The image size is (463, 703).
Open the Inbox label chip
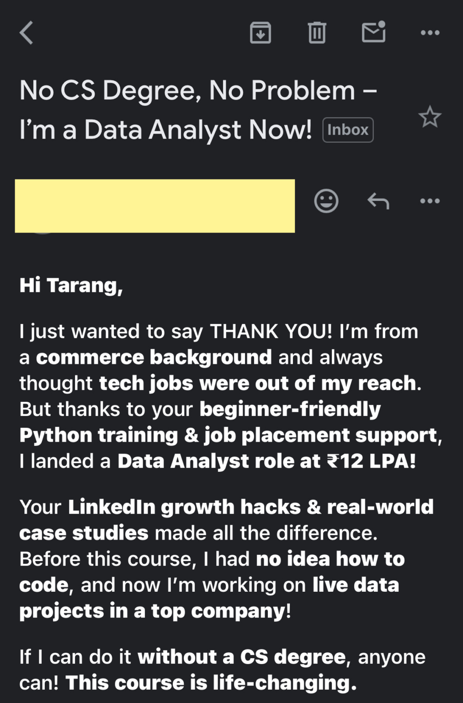point(348,130)
